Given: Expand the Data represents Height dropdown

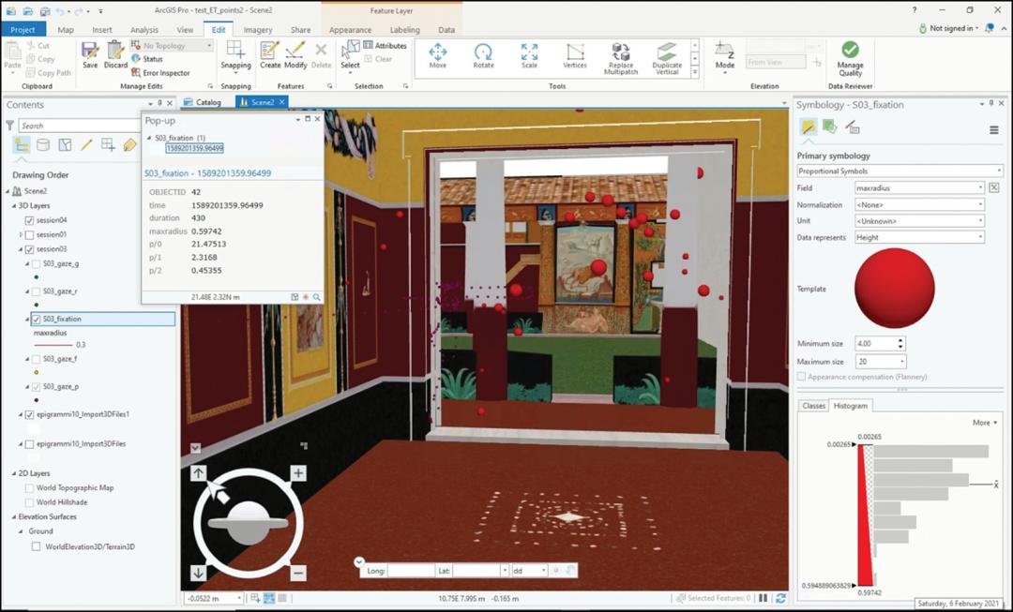Looking at the screenshot, I should tap(919, 237).
